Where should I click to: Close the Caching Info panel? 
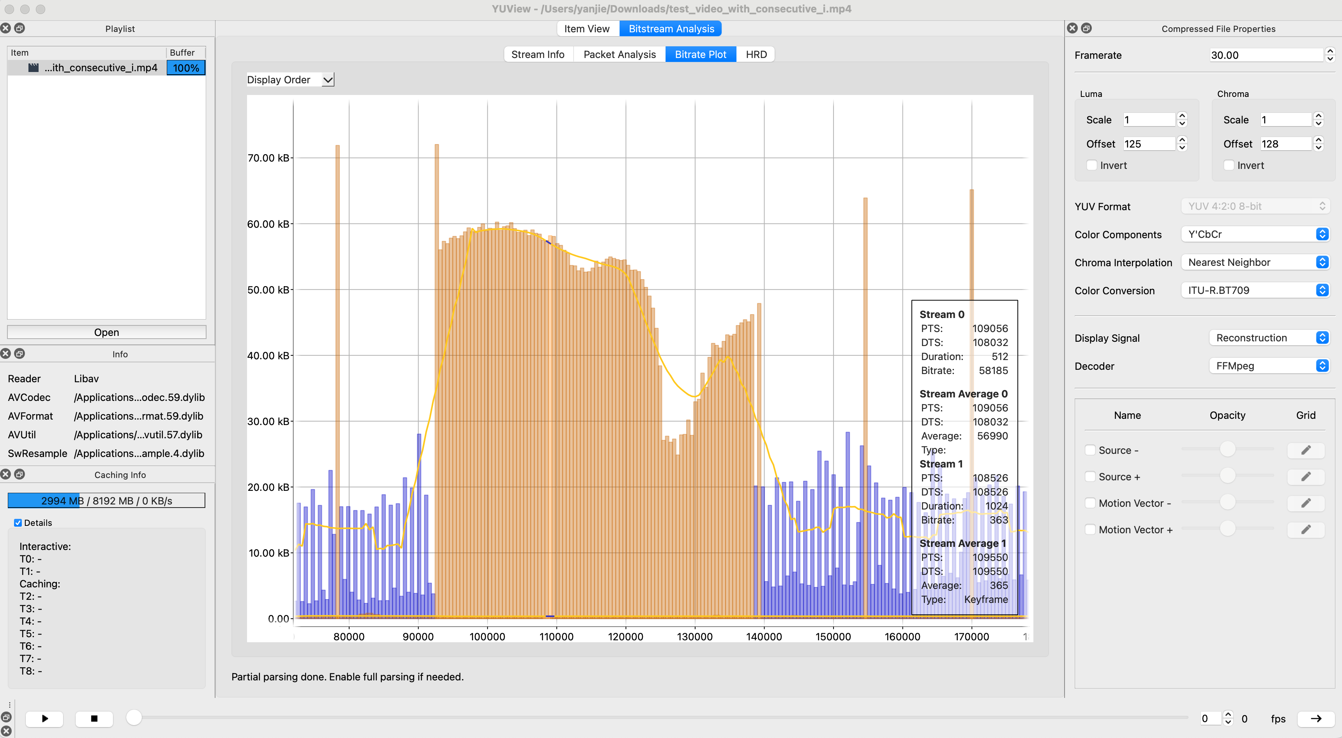click(6, 474)
